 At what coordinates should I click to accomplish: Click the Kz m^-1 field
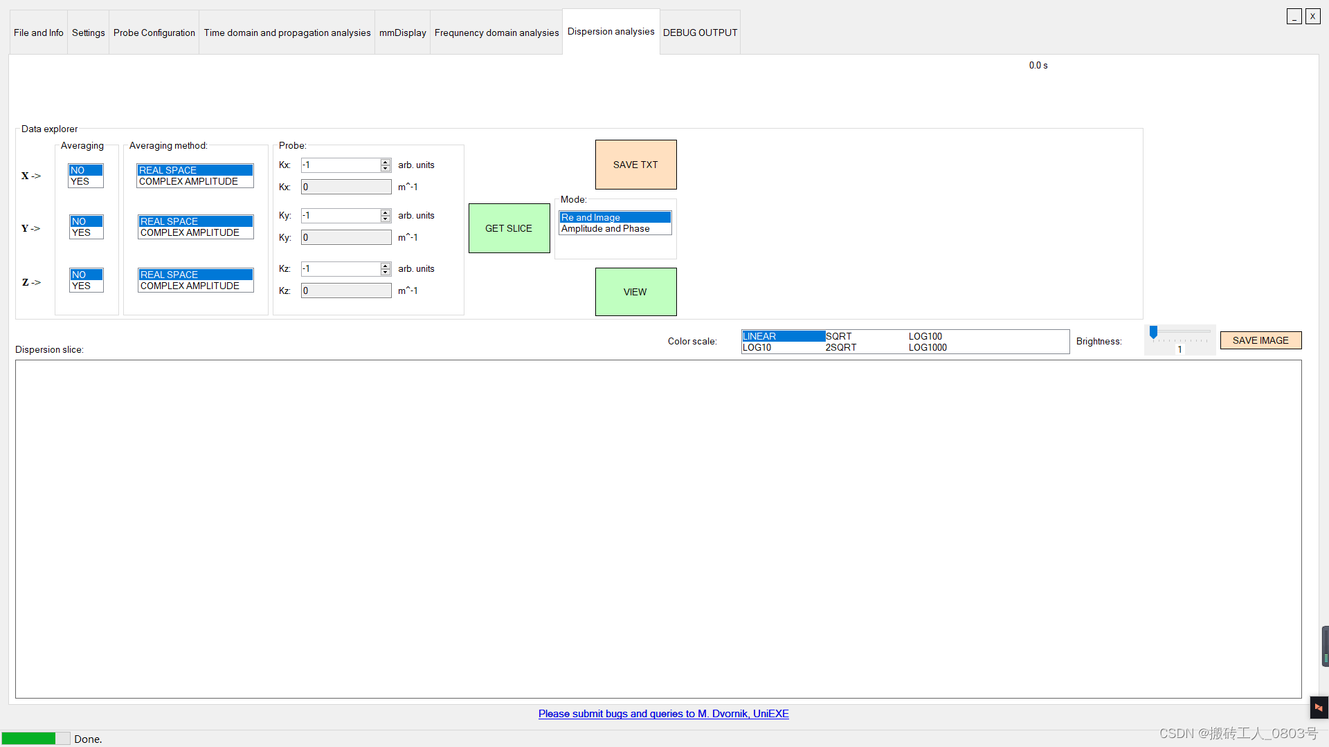(346, 290)
